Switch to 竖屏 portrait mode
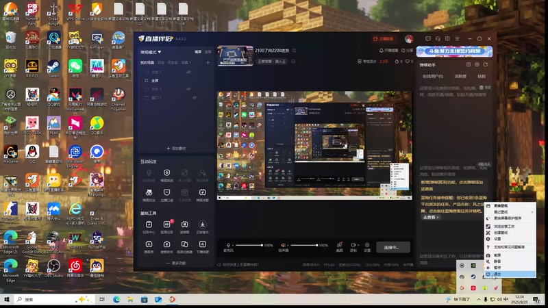 (x=208, y=52)
